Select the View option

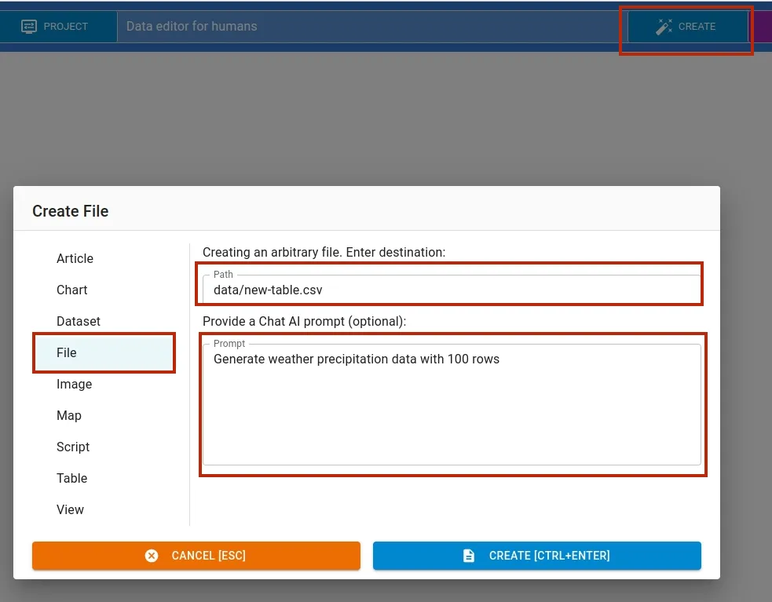[70, 510]
